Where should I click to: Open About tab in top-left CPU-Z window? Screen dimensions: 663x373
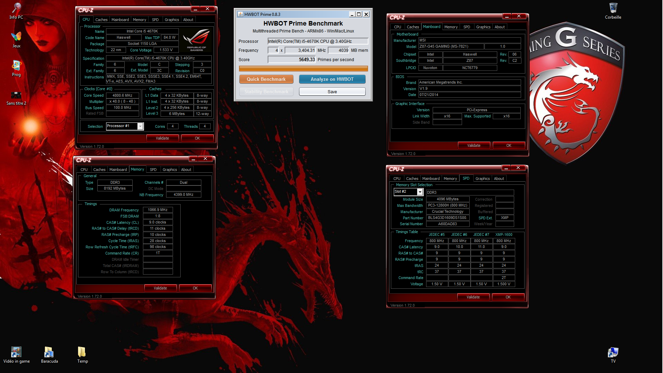pos(188,20)
